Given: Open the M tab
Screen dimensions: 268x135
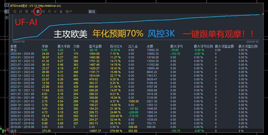Looking at the screenshot, I should click(x=55, y=12).
